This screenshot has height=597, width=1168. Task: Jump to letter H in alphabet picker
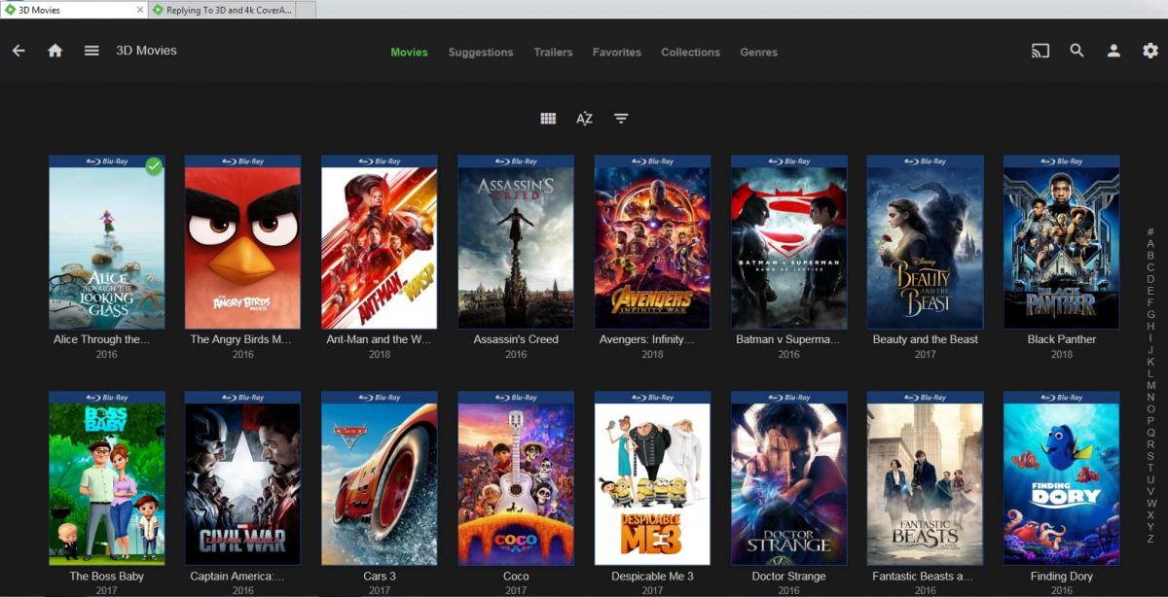pyautogui.click(x=1150, y=327)
